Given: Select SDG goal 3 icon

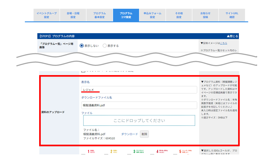Looking at the screenshot, I should point(139,152).
